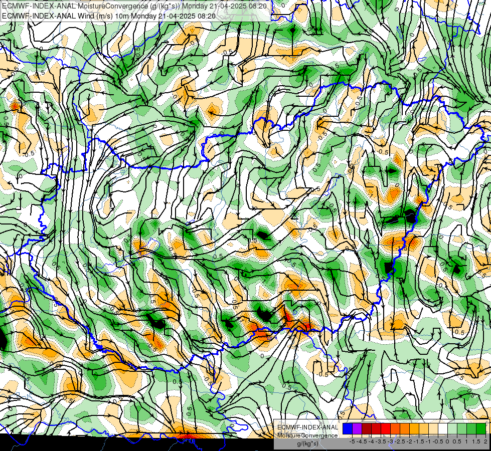491x451 pixels.
Task: Select the legend label ECMWF-INDEX-ANAL
Action: tap(307, 427)
